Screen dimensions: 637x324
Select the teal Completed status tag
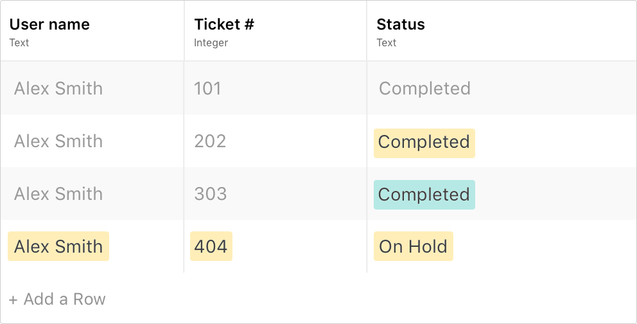[424, 195]
